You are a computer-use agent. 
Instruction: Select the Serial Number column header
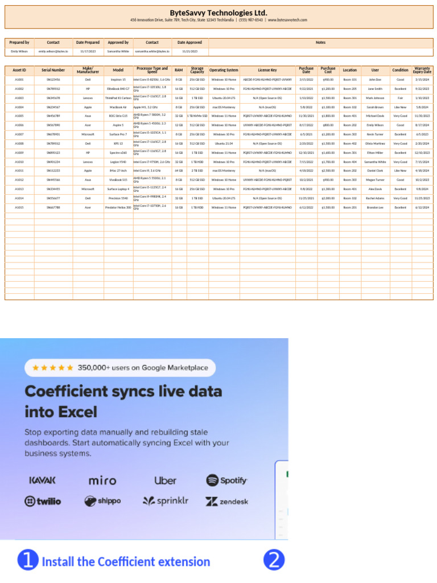coord(53,70)
